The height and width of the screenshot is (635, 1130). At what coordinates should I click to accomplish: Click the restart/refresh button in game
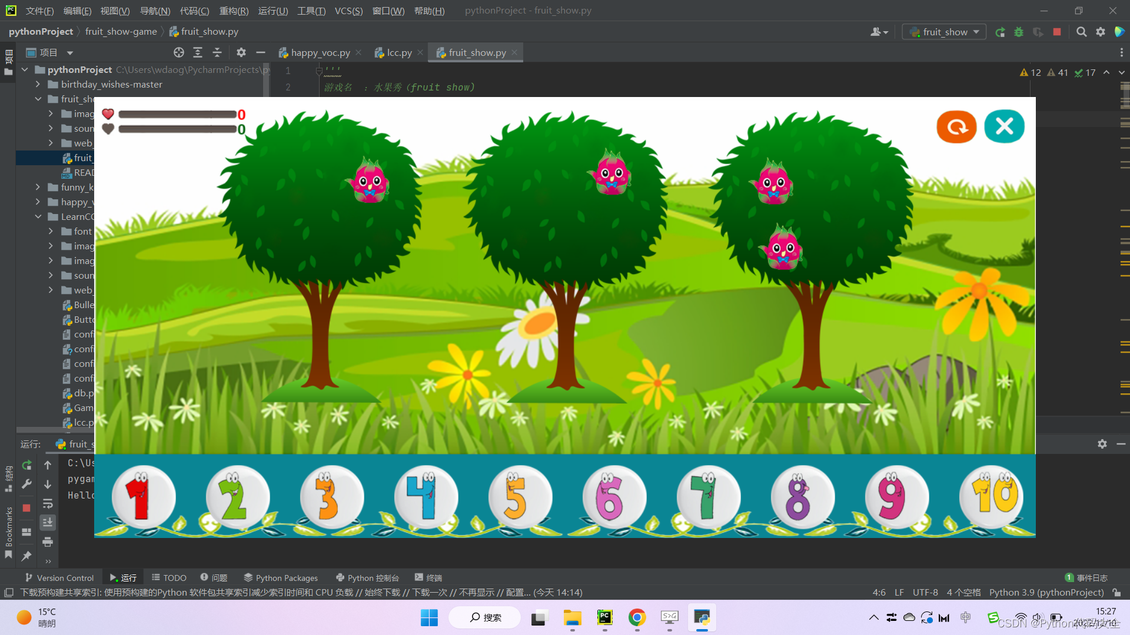955,126
